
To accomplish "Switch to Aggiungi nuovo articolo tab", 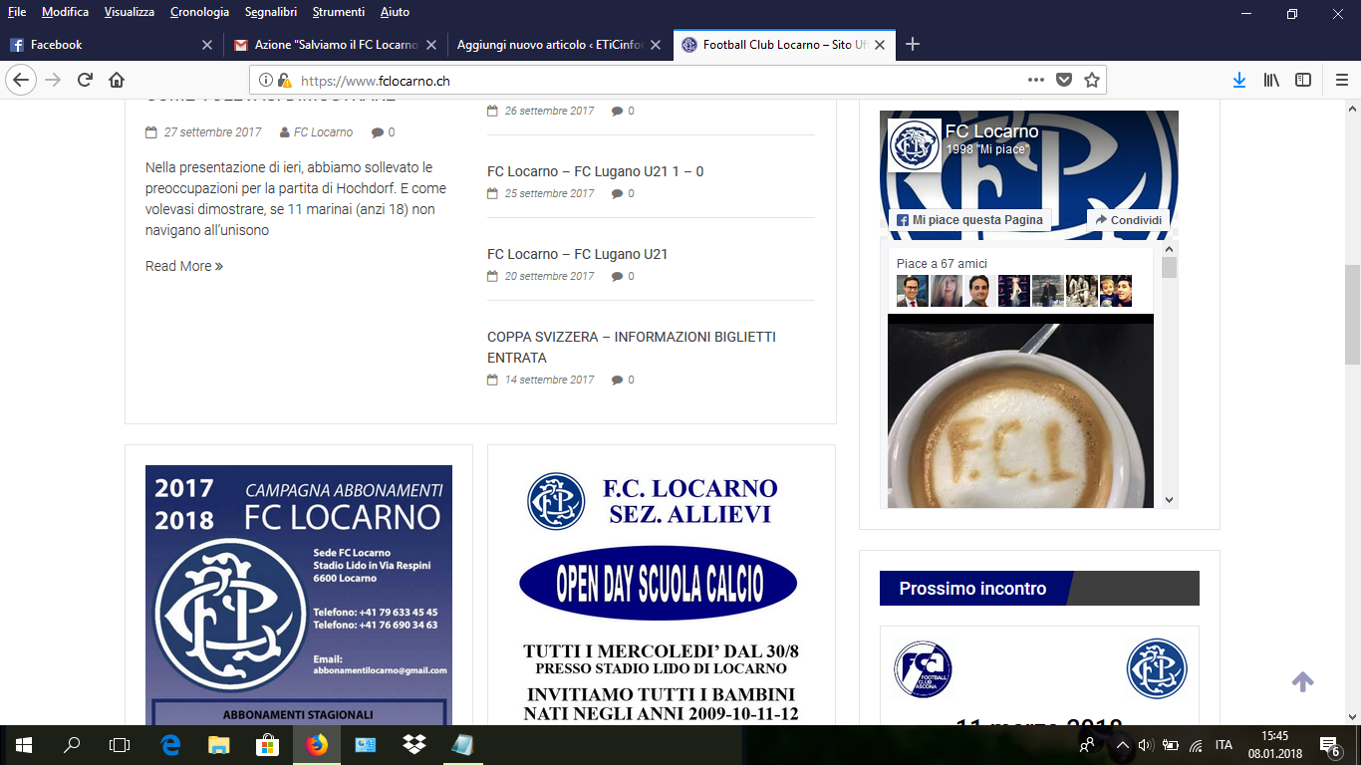I will coord(558,45).
